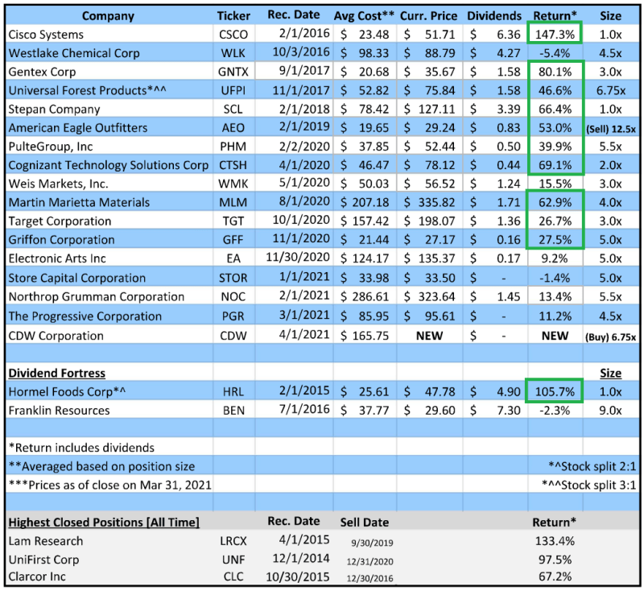Click Hormel's 105.7% return value
The height and width of the screenshot is (591, 644).
click(555, 392)
